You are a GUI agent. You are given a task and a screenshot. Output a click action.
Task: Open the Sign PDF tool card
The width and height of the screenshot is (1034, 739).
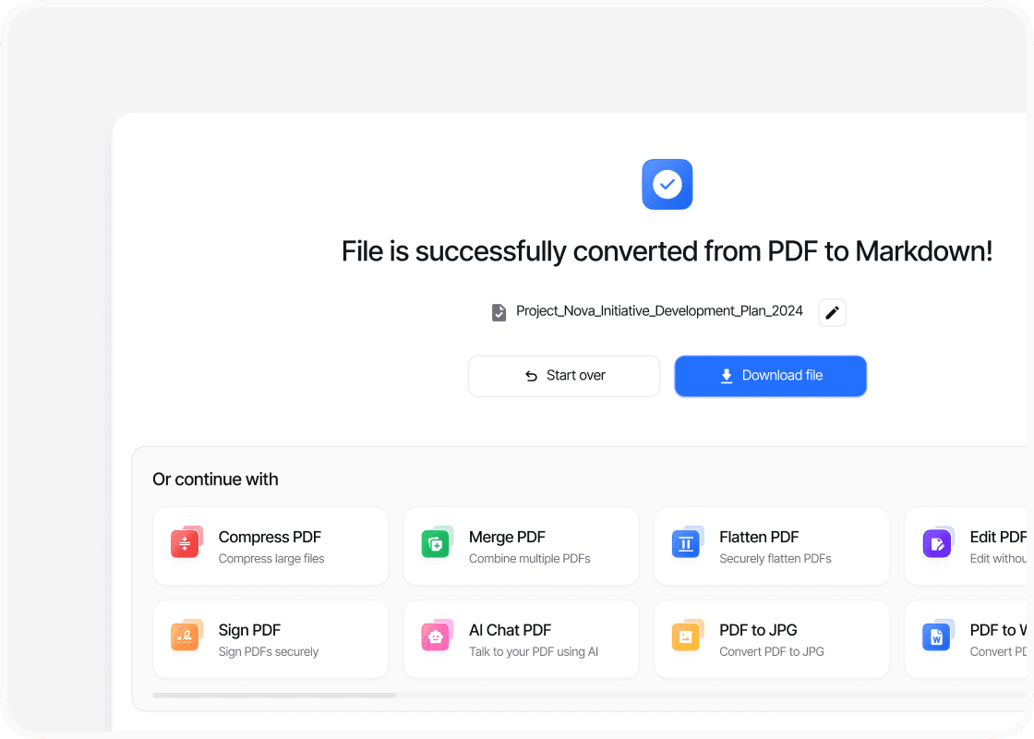coord(271,639)
